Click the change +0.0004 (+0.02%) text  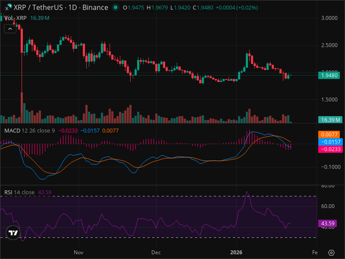236,8
